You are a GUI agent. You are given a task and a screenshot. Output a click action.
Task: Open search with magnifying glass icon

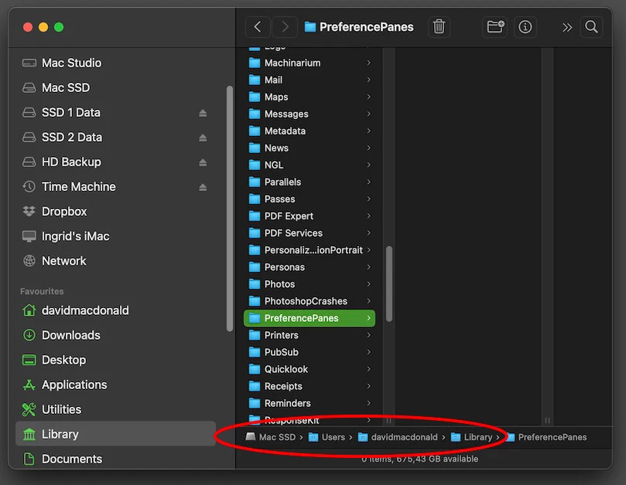(591, 27)
